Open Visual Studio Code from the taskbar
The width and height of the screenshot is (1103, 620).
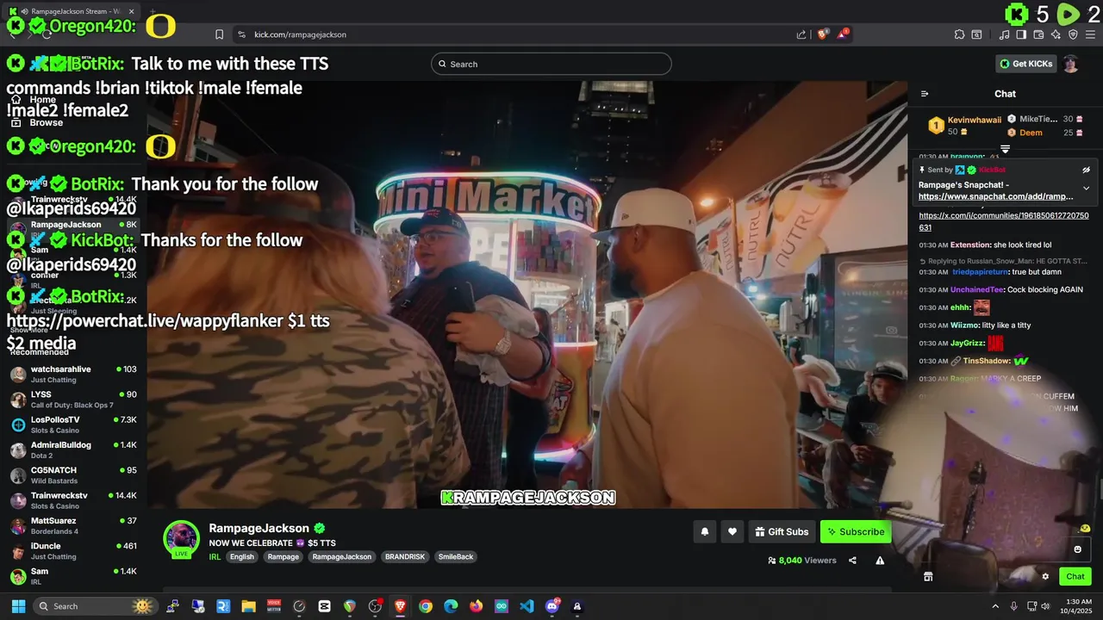point(527,606)
